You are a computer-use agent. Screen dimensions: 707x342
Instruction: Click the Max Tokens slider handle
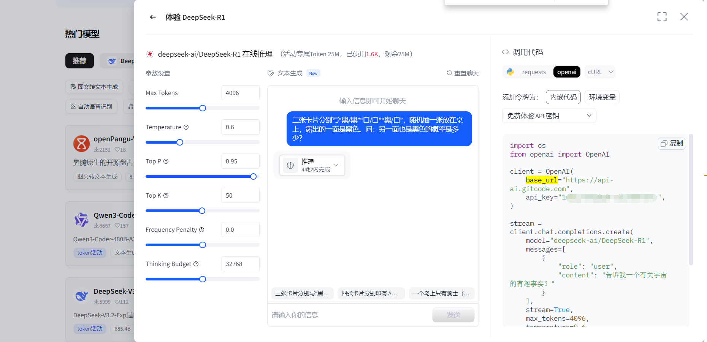(203, 108)
